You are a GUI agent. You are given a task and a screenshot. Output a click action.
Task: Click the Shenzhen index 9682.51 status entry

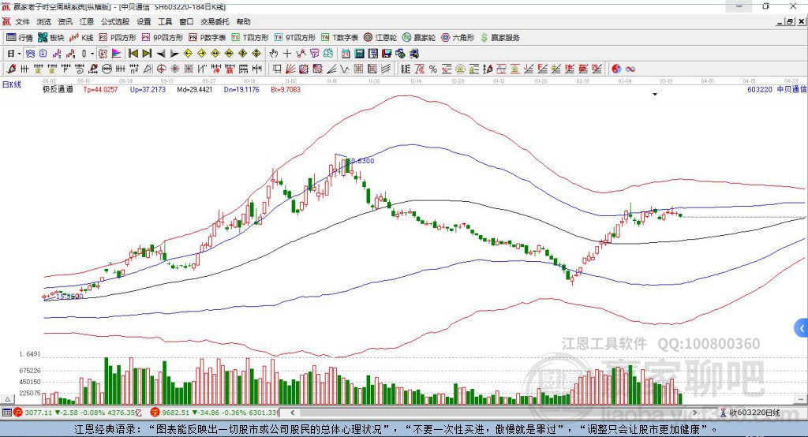215,413
